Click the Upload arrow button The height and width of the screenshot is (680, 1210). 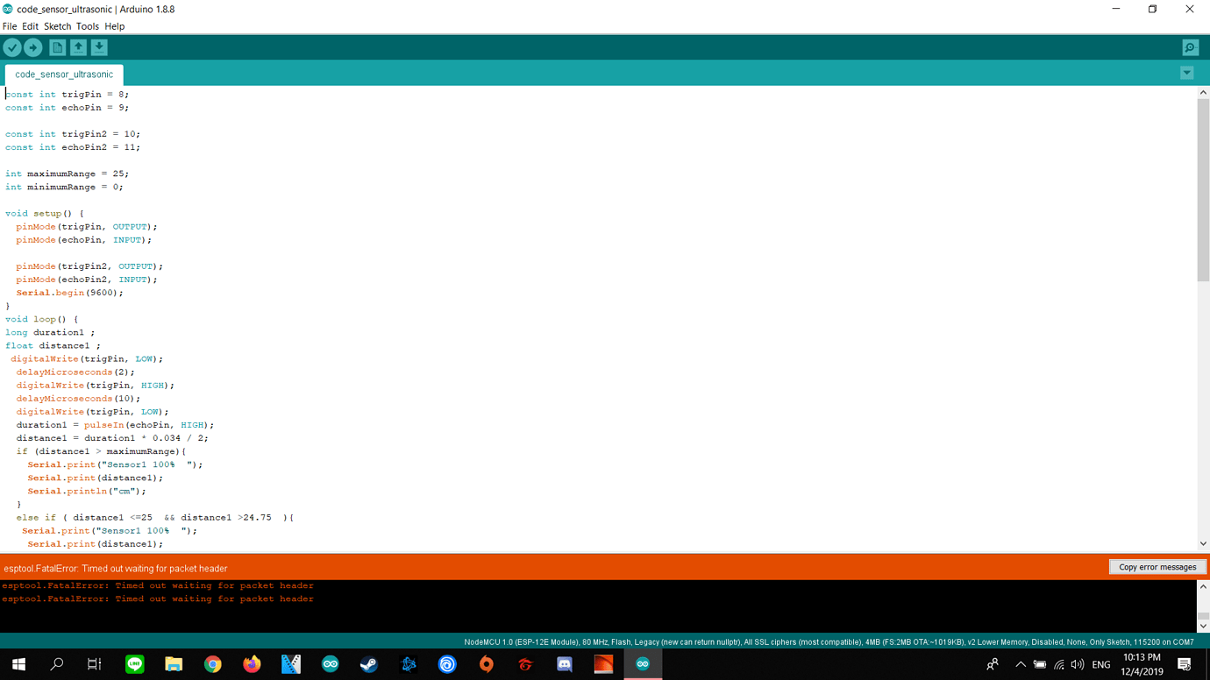[x=33, y=47]
